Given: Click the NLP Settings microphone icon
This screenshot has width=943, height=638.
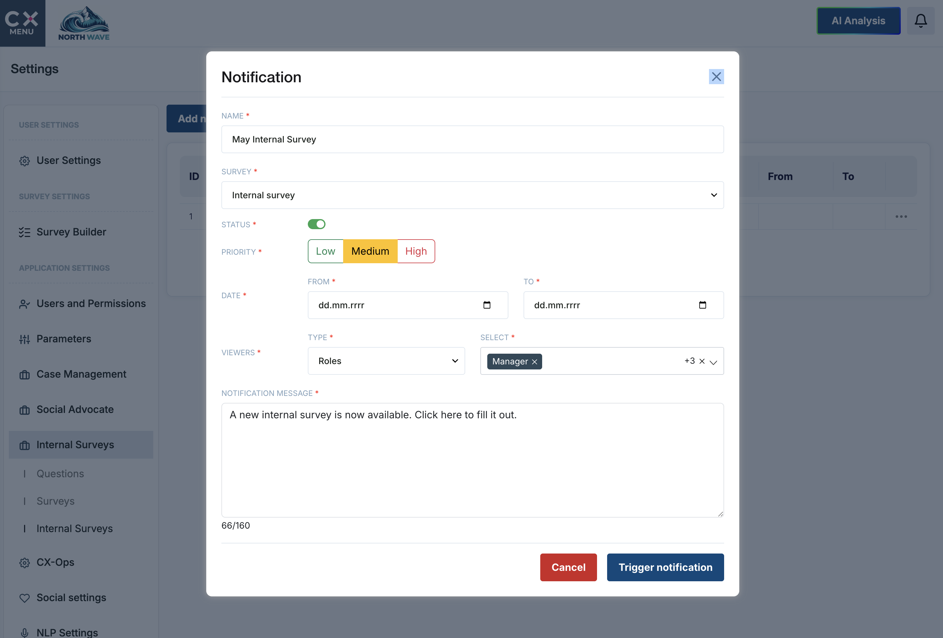Looking at the screenshot, I should pos(24,633).
